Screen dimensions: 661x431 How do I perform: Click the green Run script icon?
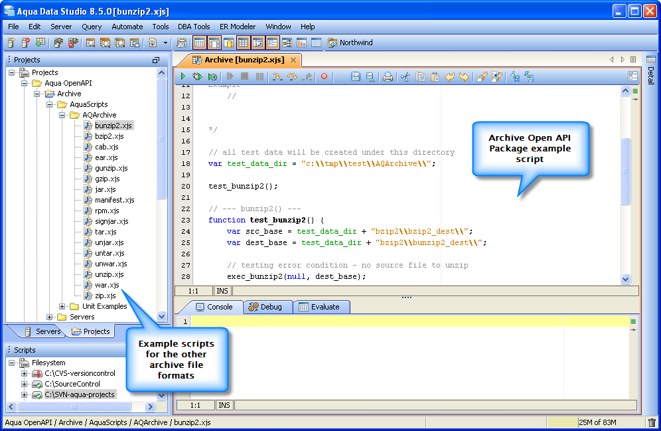tap(183, 77)
